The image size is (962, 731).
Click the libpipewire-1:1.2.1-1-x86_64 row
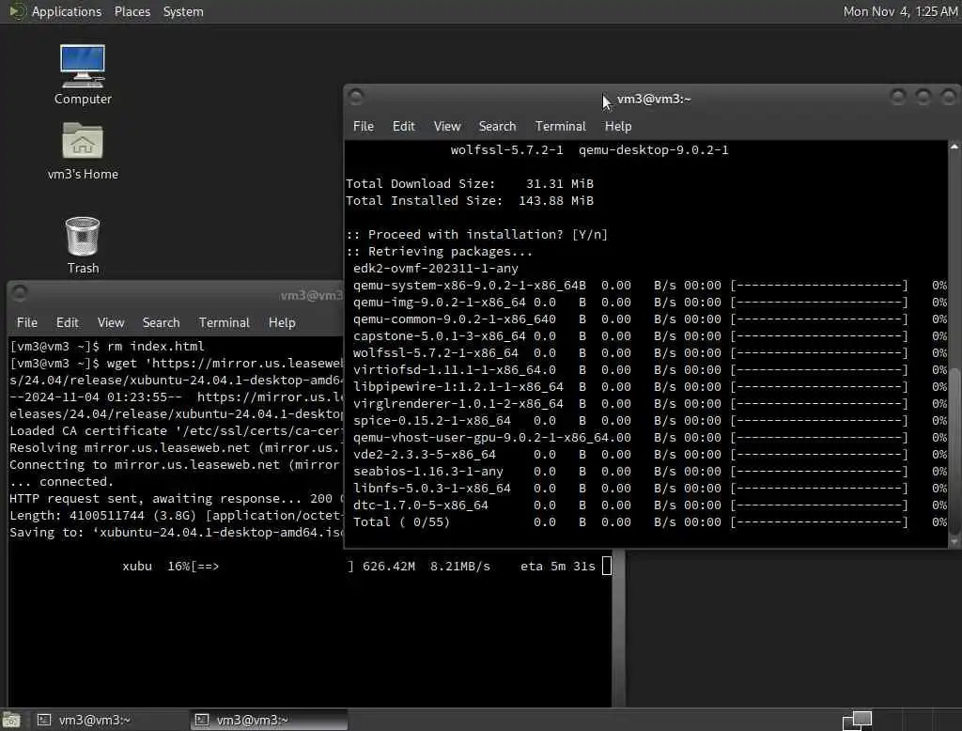pos(650,387)
